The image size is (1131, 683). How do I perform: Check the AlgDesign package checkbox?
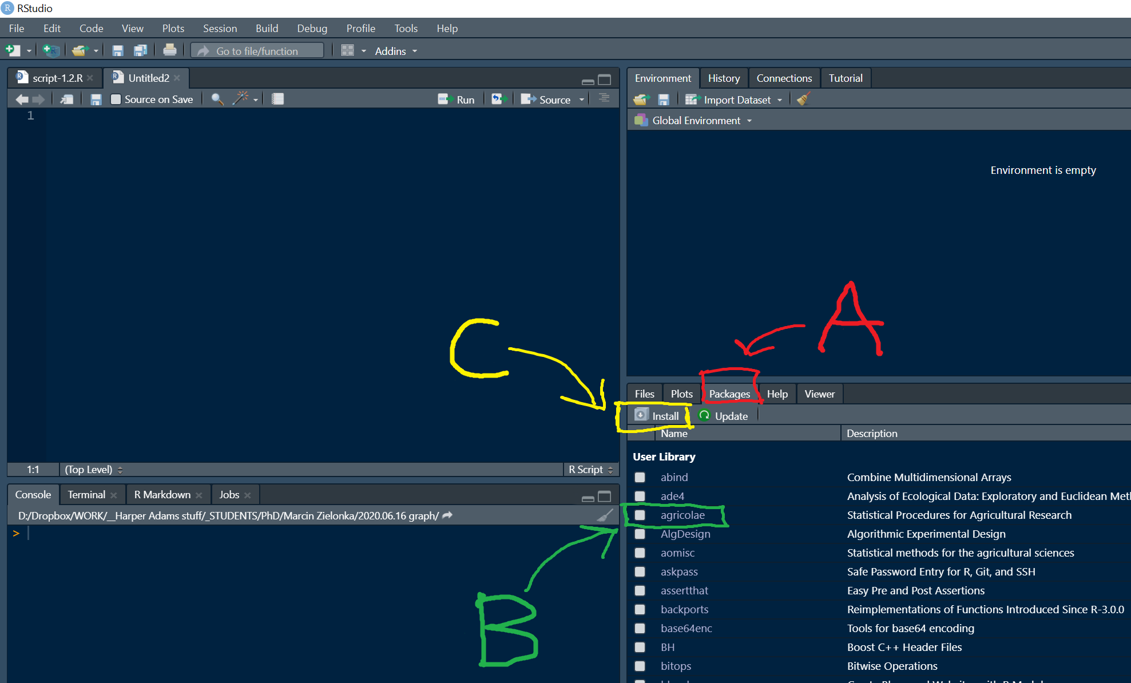[x=640, y=534]
